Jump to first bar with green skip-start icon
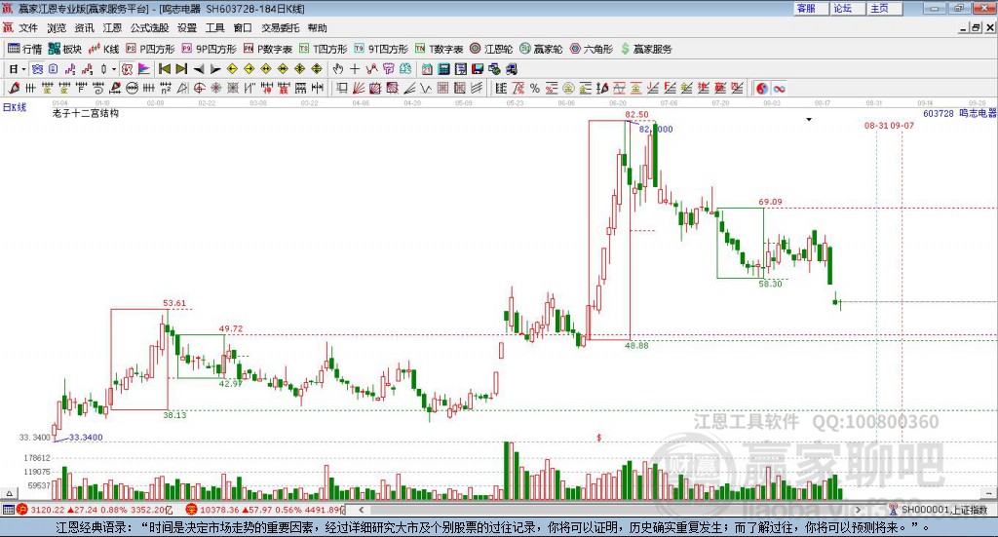 point(164,69)
